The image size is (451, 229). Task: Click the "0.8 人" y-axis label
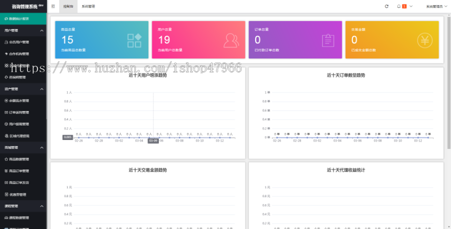[68, 101]
